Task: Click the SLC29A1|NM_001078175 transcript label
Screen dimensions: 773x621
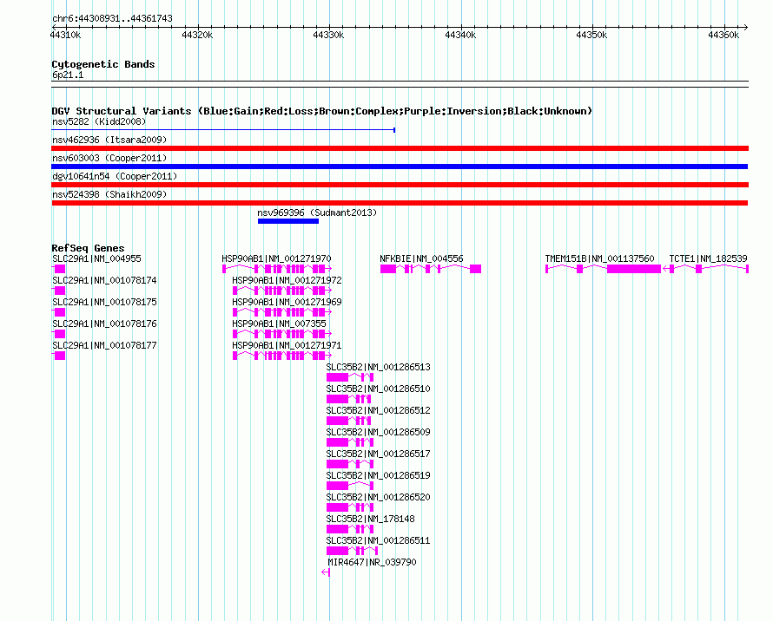Action: pos(104,302)
